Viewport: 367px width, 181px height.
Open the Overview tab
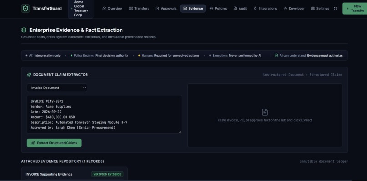coord(112,9)
